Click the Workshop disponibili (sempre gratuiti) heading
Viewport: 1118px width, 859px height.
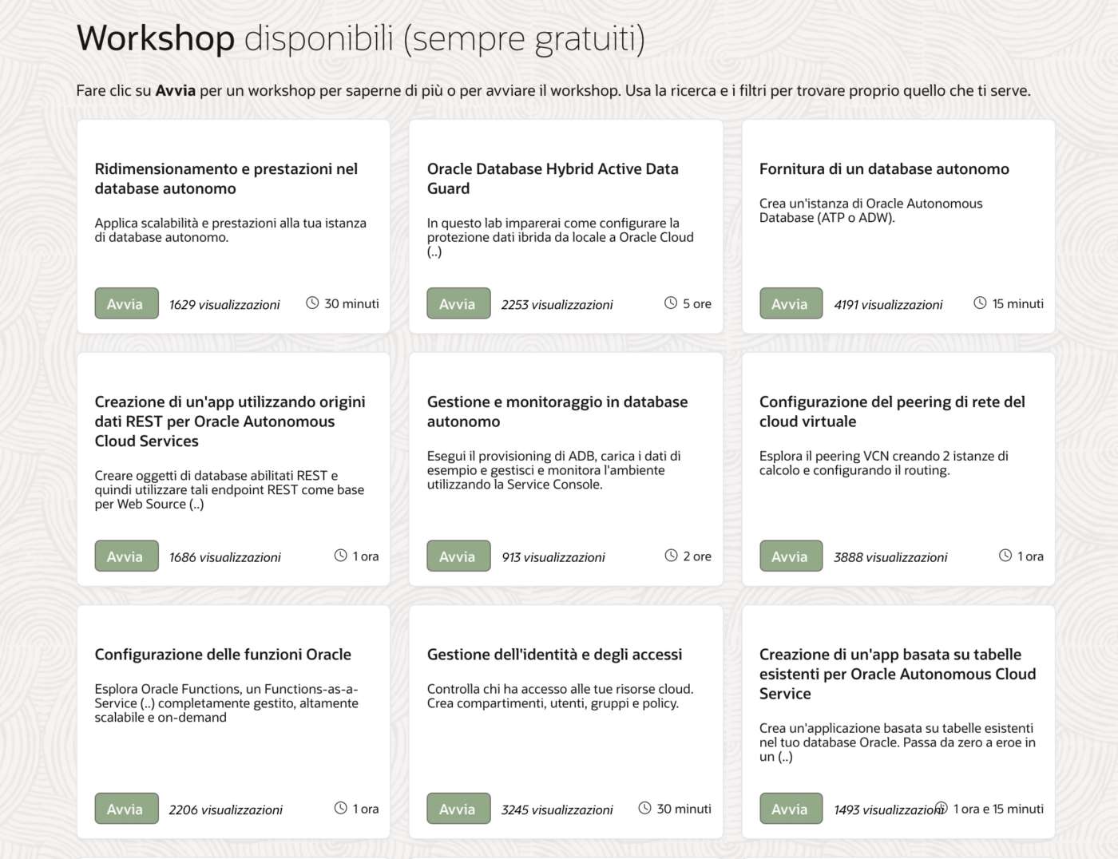360,38
